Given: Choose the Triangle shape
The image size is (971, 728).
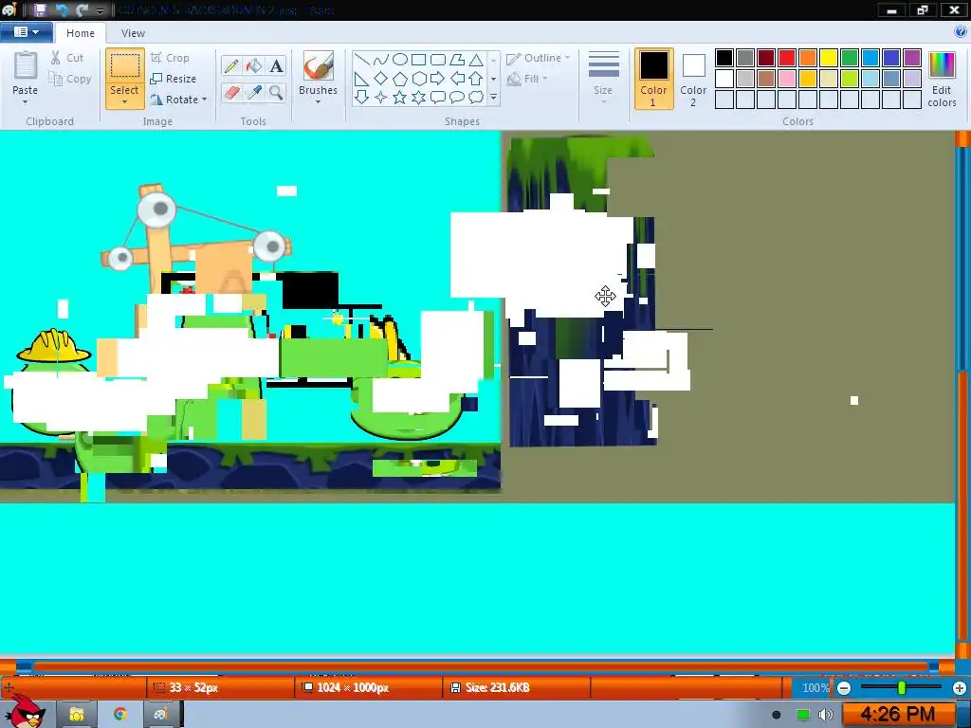Looking at the screenshot, I should (476, 60).
